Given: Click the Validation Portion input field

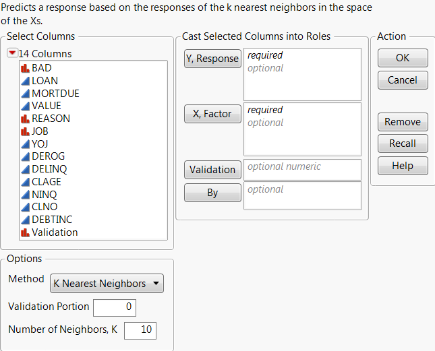Looking at the screenshot, I should click(x=115, y=307).
